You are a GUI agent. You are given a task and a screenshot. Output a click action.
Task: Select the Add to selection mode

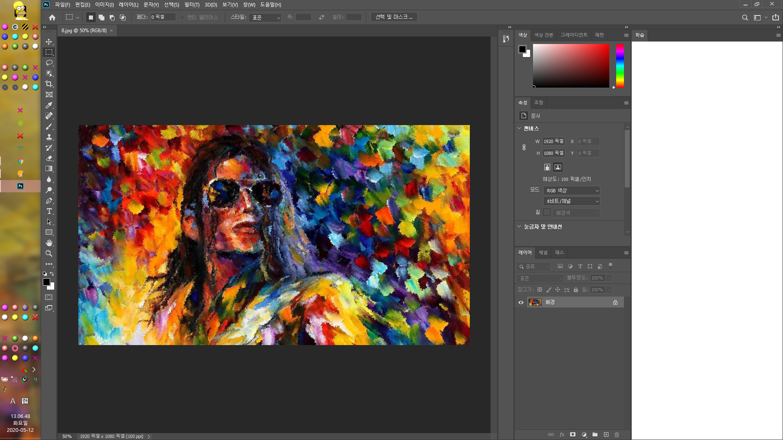coord(102,18)
